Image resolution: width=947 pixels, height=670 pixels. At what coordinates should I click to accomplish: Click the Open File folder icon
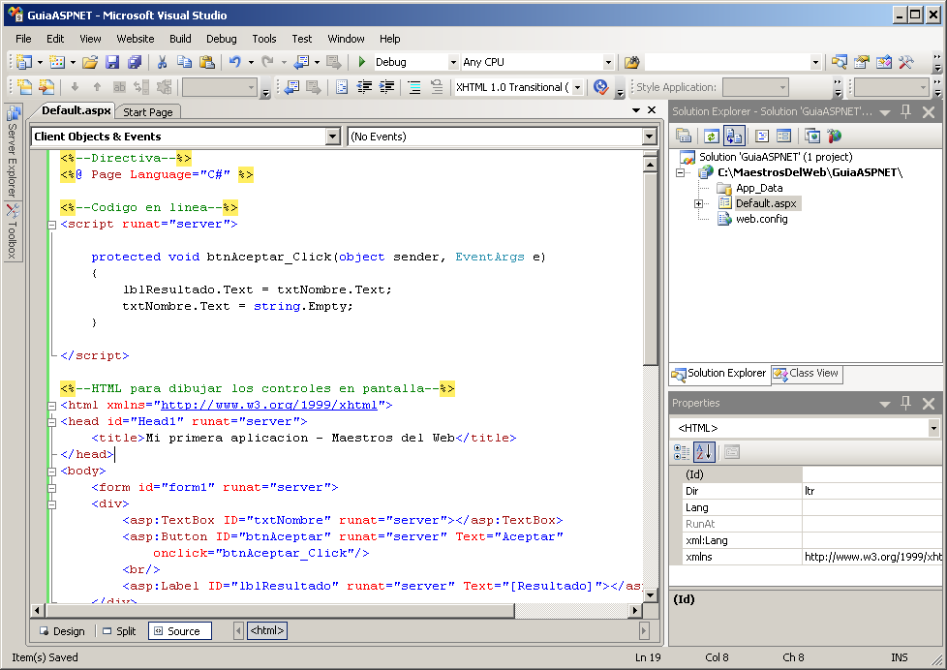pos(90,62)
